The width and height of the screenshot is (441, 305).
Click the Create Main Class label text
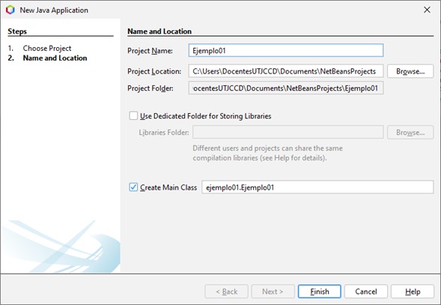tap(168, 187)
